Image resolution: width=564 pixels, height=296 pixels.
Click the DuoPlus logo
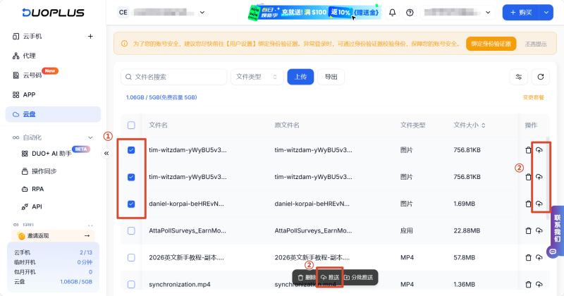click(54, 13)
